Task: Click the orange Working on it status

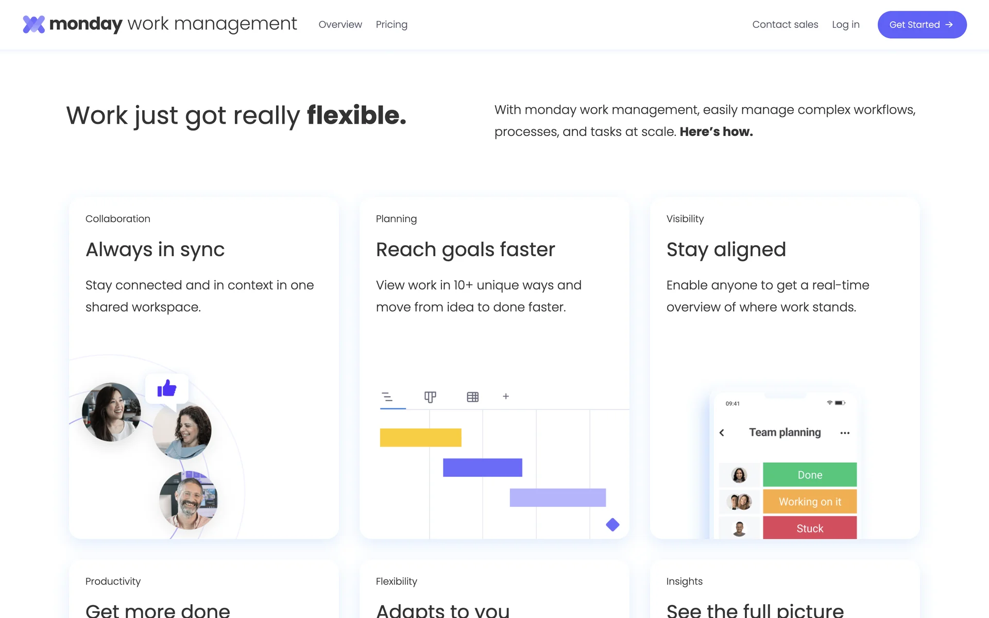Action: point(809,502)
